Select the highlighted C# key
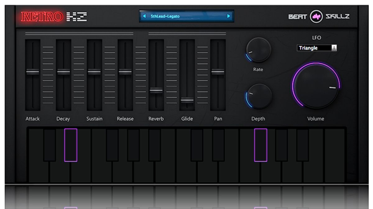This screenshot has width=373, height=209. 71,146
